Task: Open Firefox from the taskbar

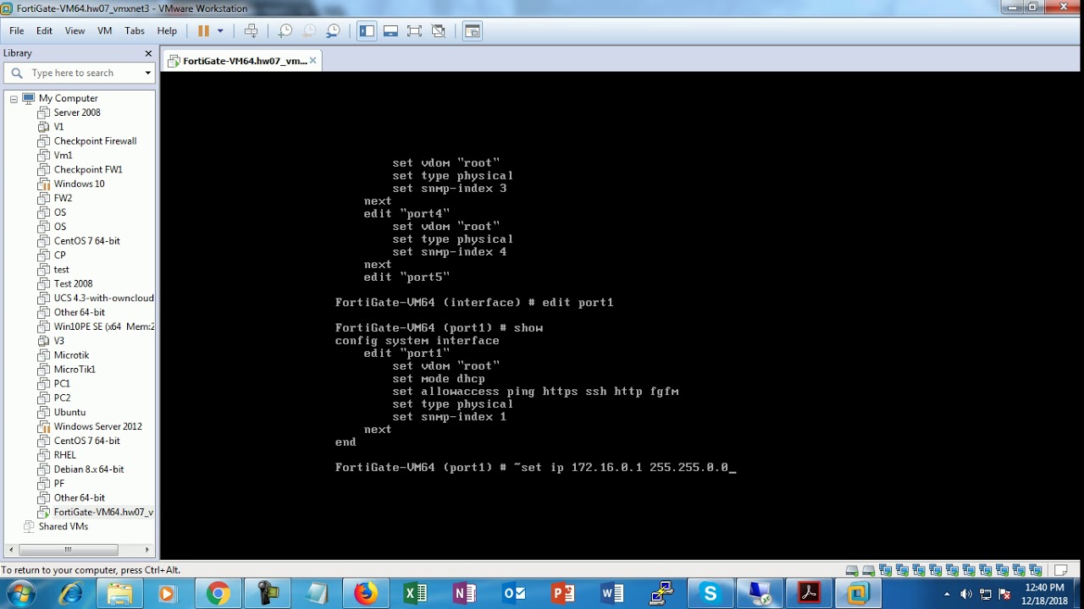Action: (x=365, y=594)
